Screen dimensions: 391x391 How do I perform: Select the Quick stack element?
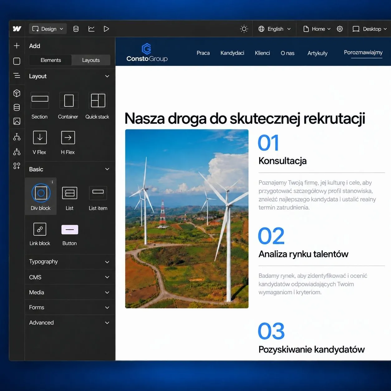97,105
